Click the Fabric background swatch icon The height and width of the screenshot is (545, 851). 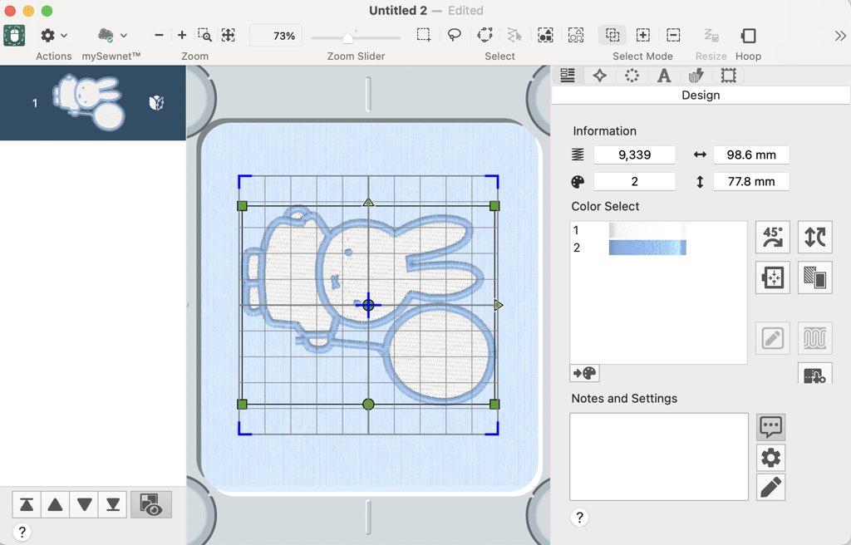pyautogui.click(x=815, y=277)
